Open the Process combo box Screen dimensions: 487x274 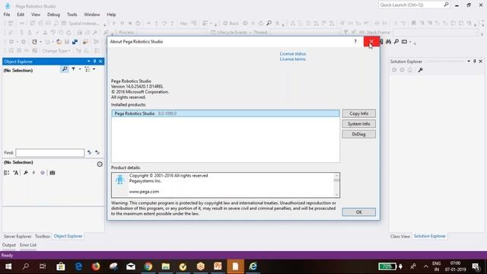[171, 32]
